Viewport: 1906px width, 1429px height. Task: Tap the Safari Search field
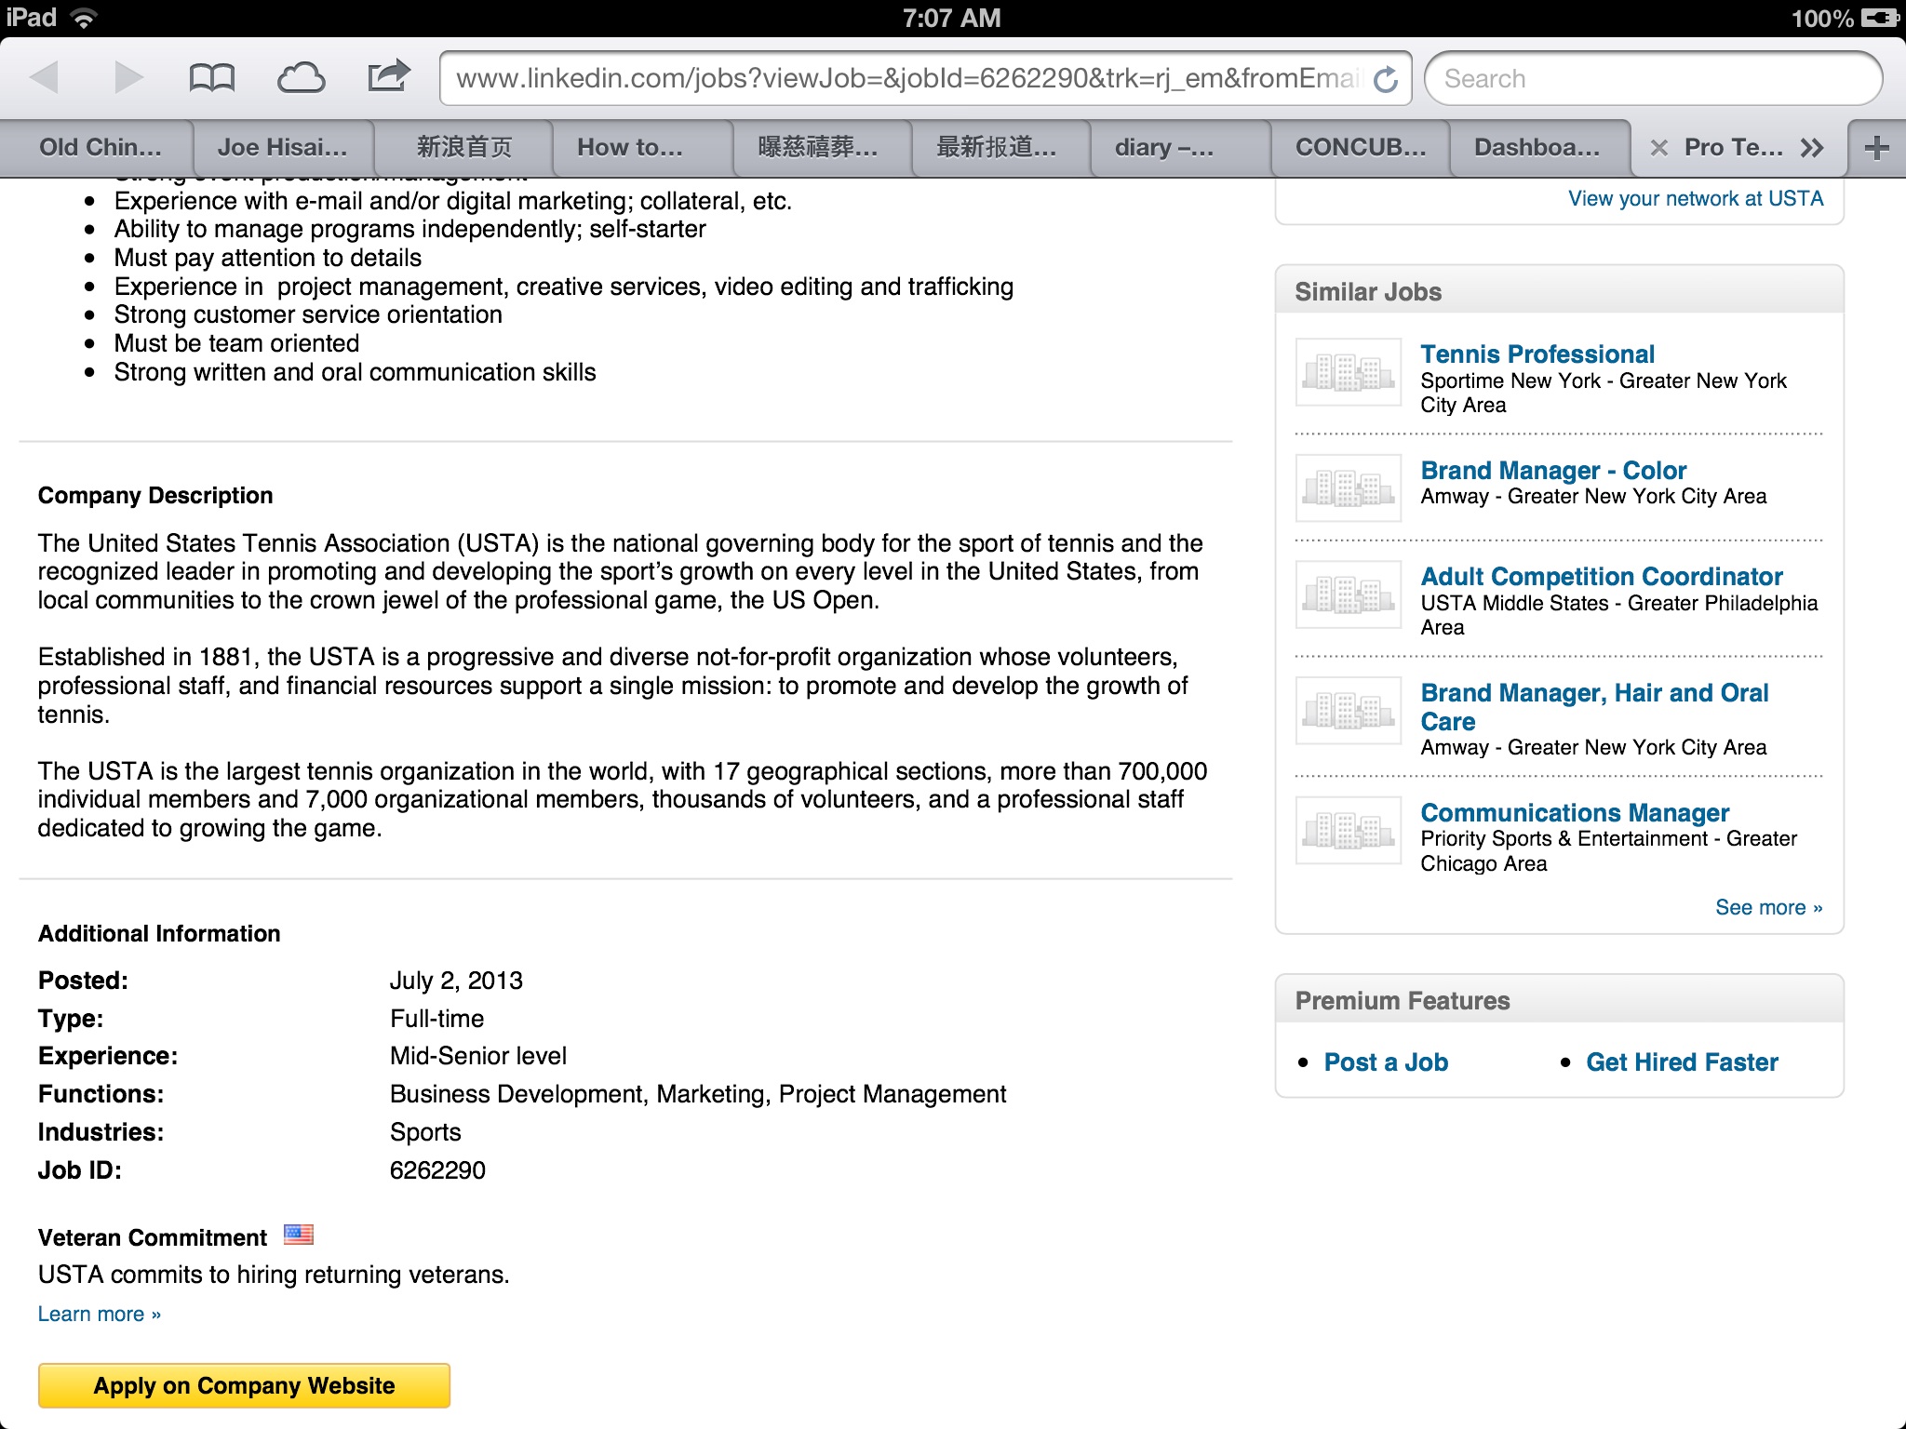(1653, 79)
